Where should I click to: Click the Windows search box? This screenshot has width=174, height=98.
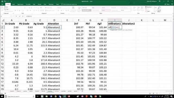20,96
